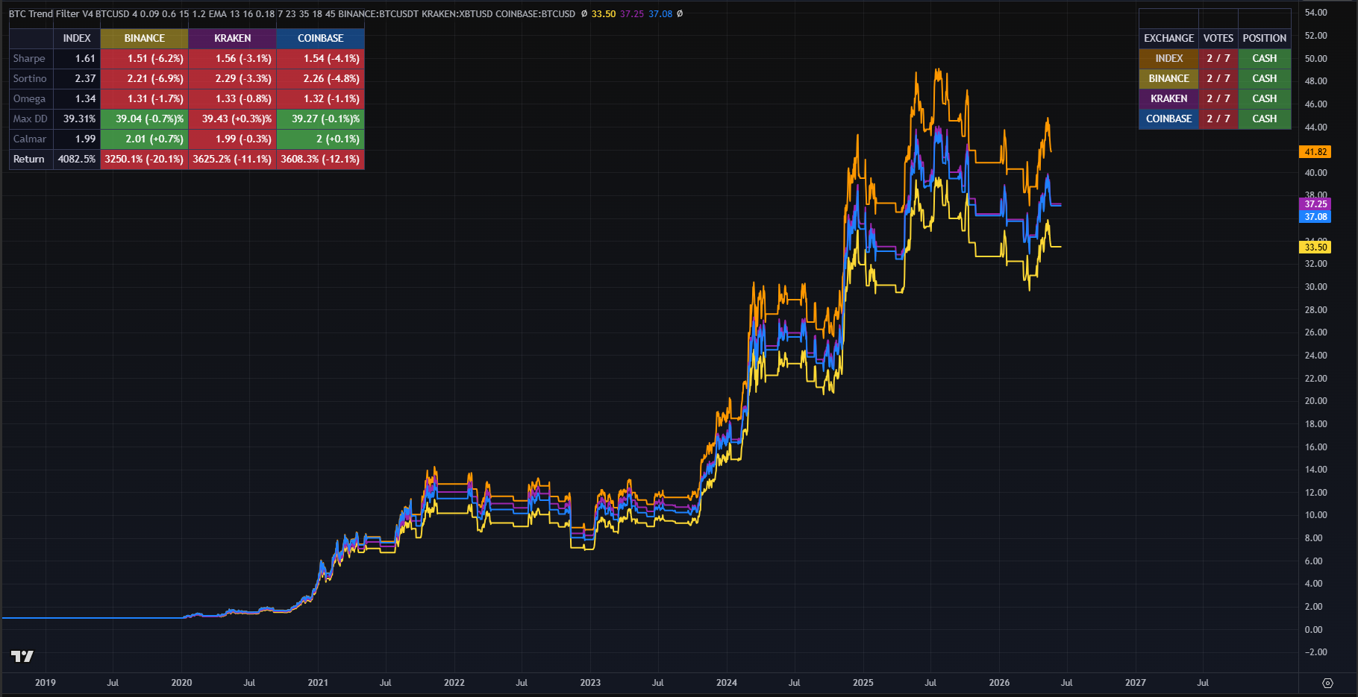Select the Calmar row label

point(31,139)
